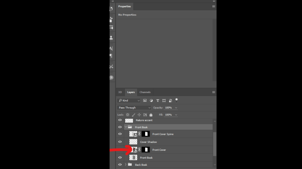Filter layers by smart objects
This screenshot has width=302, height=169.
(x=170, y=101)
